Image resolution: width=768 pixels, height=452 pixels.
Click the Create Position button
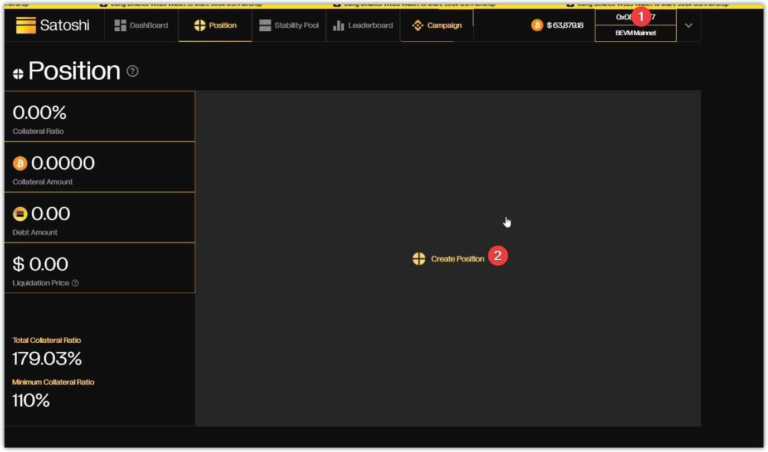tap(449, 259)
